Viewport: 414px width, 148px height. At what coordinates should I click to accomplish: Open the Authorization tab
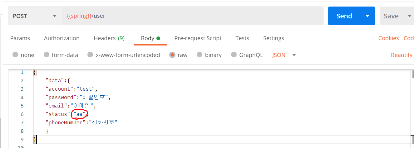(x=62, y=38)
